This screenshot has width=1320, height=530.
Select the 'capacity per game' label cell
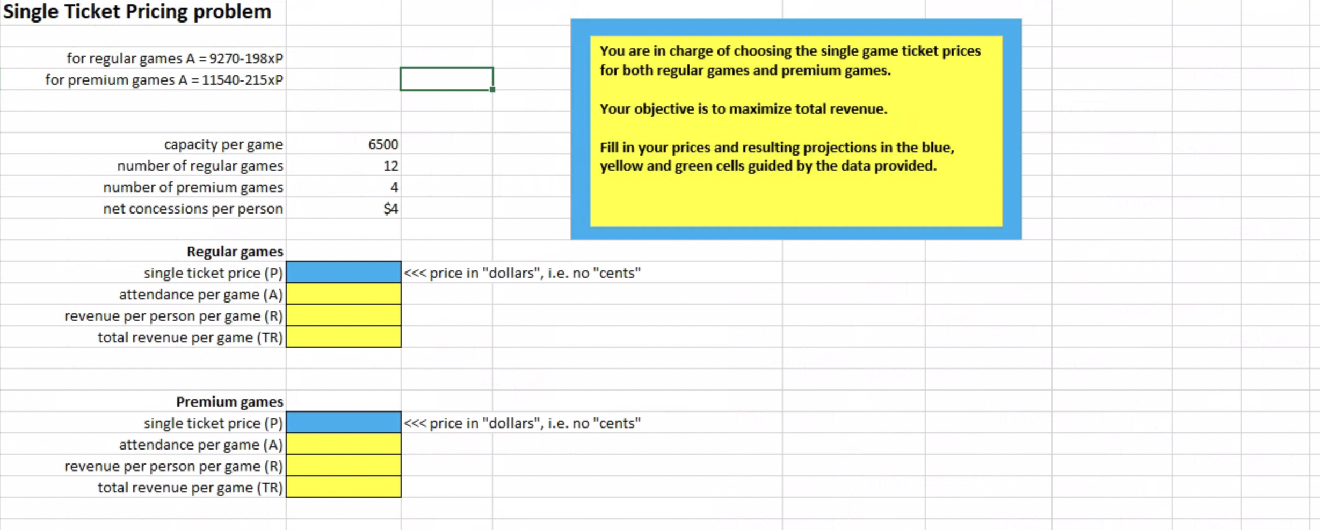pos(223,144)
